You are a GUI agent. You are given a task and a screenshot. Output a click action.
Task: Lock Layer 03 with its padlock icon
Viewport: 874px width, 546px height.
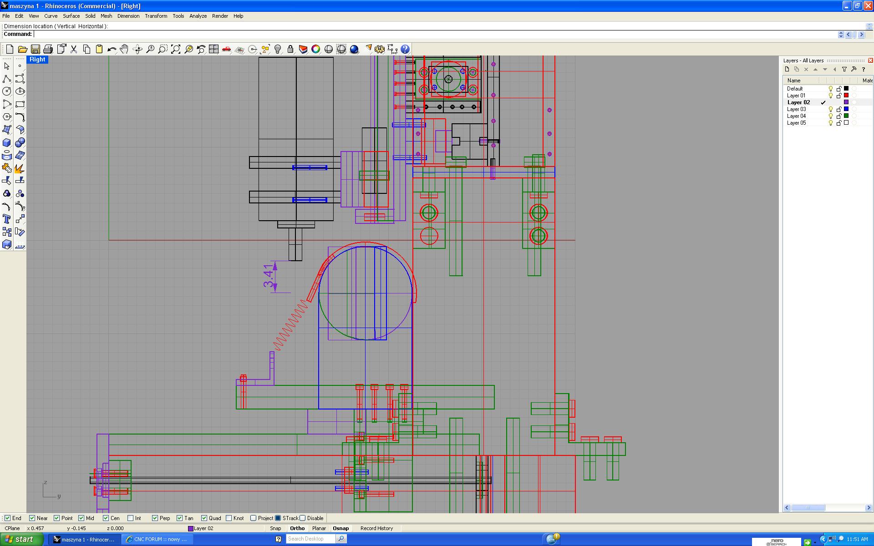click(839, 109)
